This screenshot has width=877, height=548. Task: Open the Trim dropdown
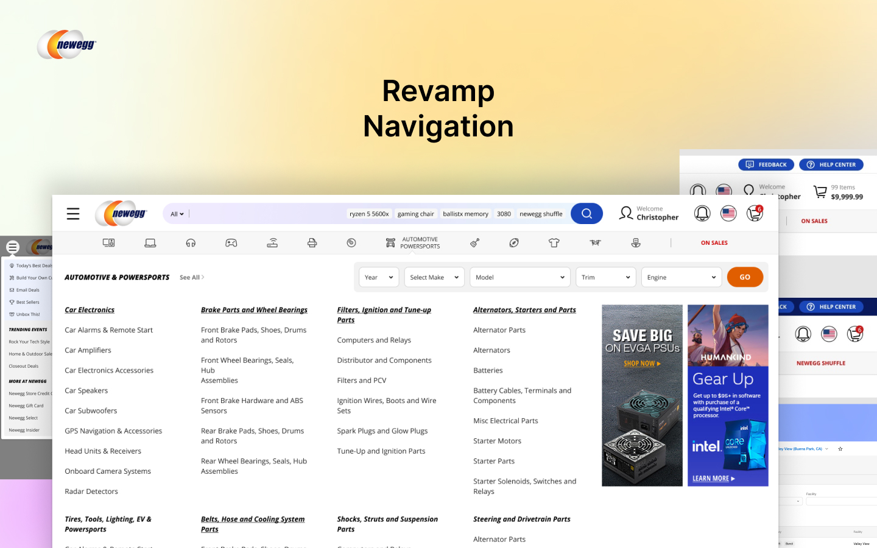click(606, 278)
